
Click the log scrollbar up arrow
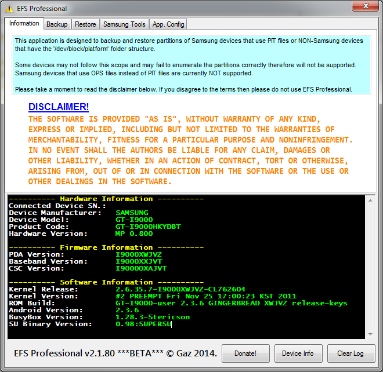(x=370, y=200)
